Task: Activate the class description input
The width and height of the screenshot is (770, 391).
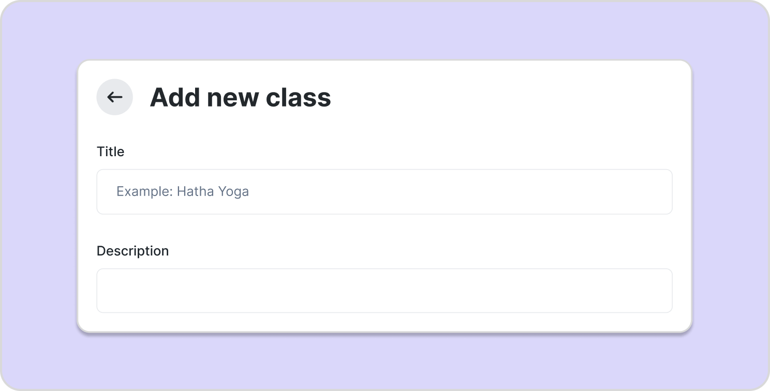Action: click(384, 291)
